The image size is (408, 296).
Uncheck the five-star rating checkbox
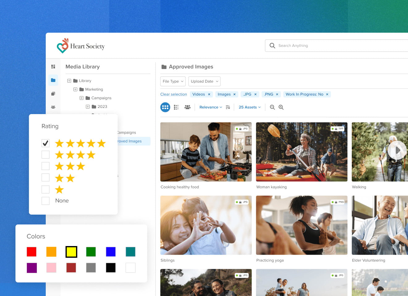click(45, 143)
